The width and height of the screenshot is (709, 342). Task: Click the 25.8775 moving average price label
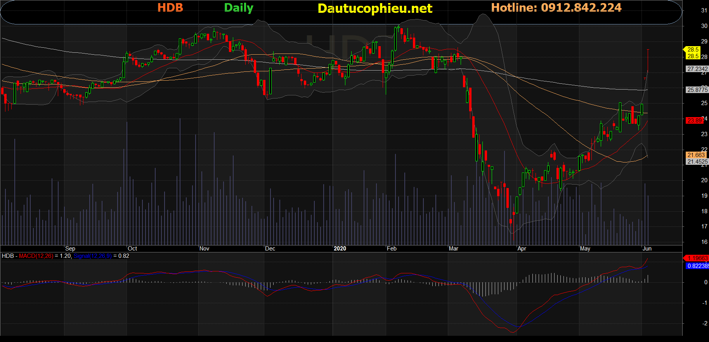[x=697, y=90]
